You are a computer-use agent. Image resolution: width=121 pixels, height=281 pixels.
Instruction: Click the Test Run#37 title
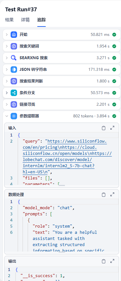[21, 9]
